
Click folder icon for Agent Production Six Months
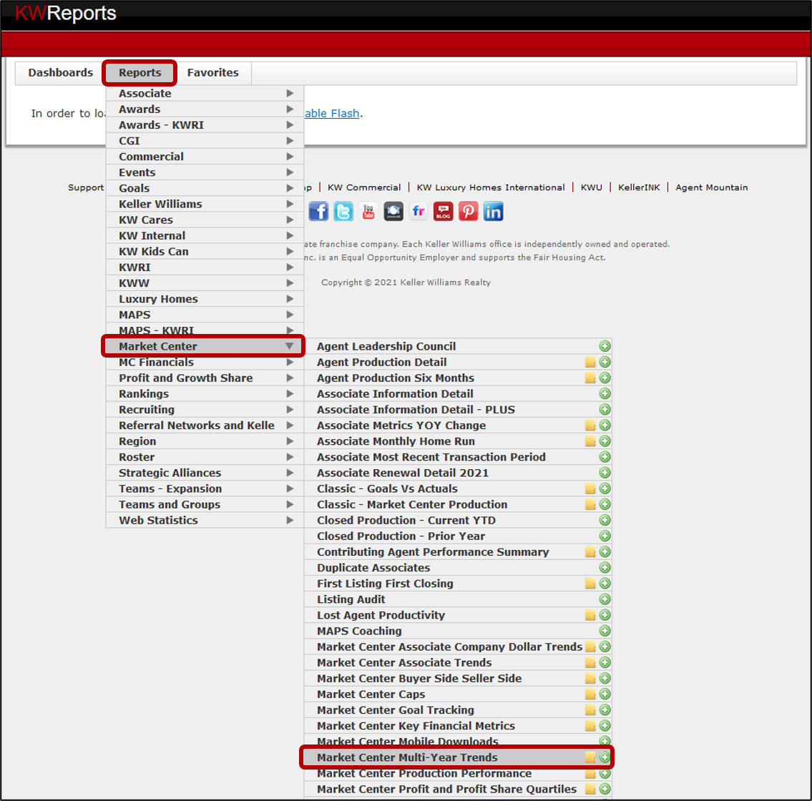[590, 378]
